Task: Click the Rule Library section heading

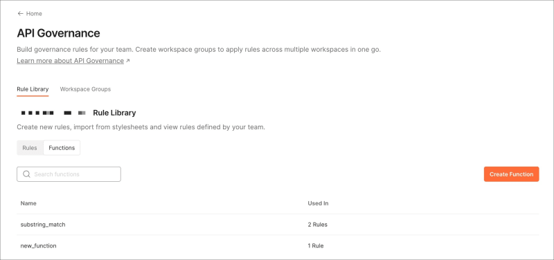Action: pos(114,113)
